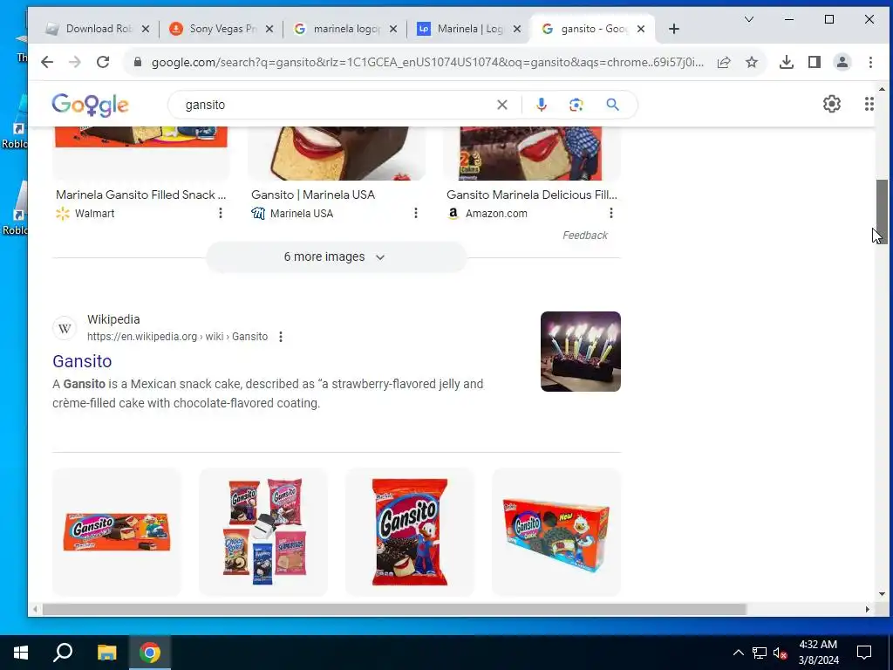
Task: Click Marinela Gansito Filled Snack Walmart result
Action: click(x=140, y=195)
